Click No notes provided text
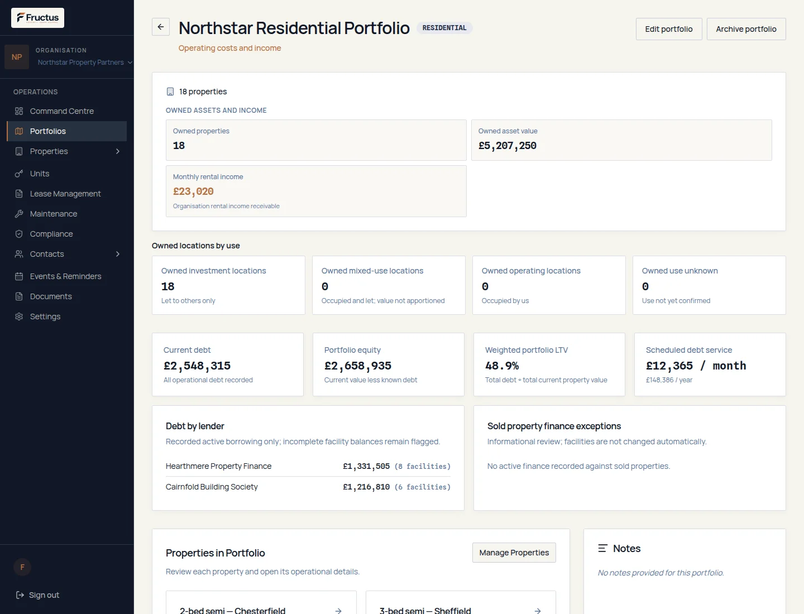804x614 pixels. [x=661, y=573]
